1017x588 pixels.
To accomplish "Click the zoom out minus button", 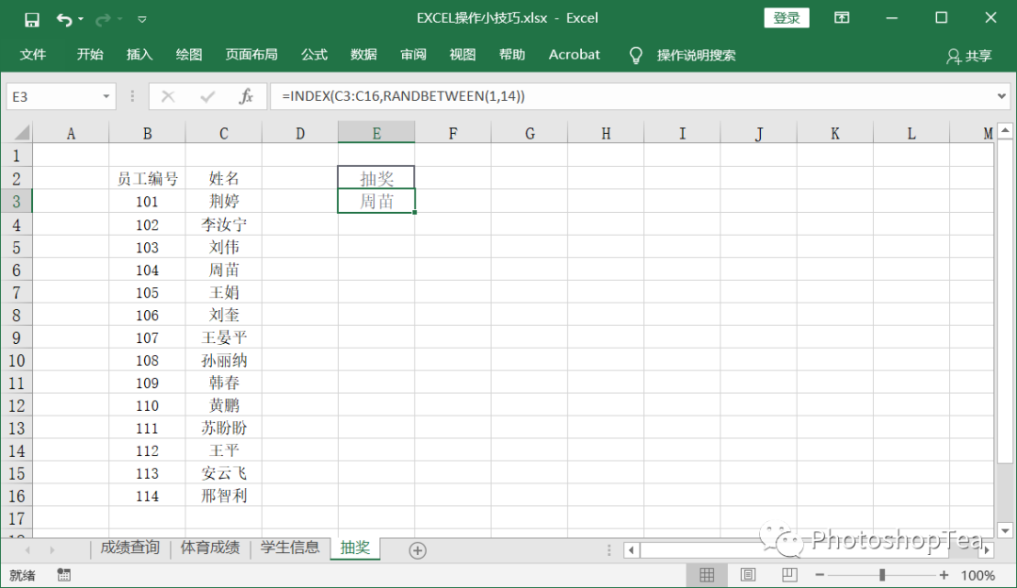I will coord(820,575).
